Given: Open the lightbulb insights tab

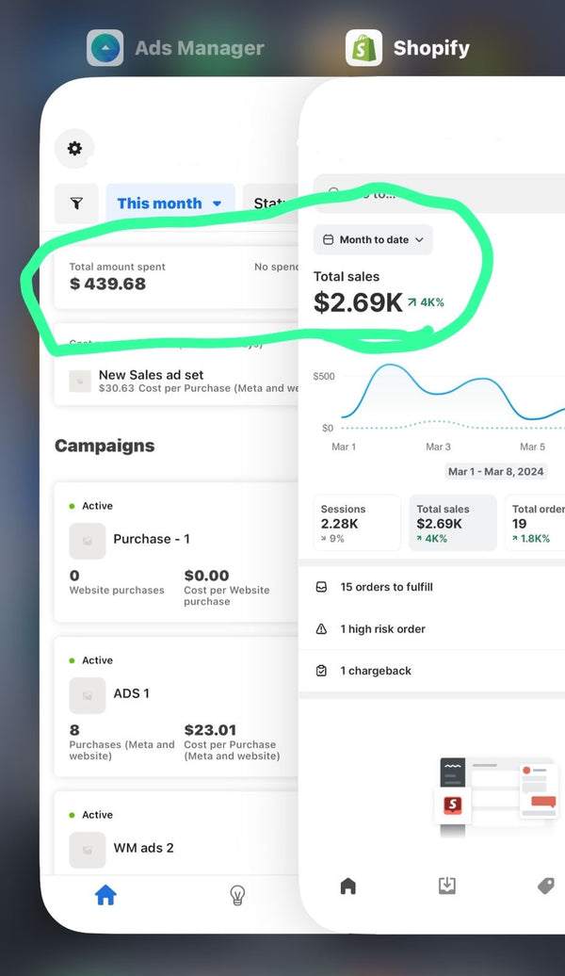Looking at the screenshot, I should [x=237, y=895].
